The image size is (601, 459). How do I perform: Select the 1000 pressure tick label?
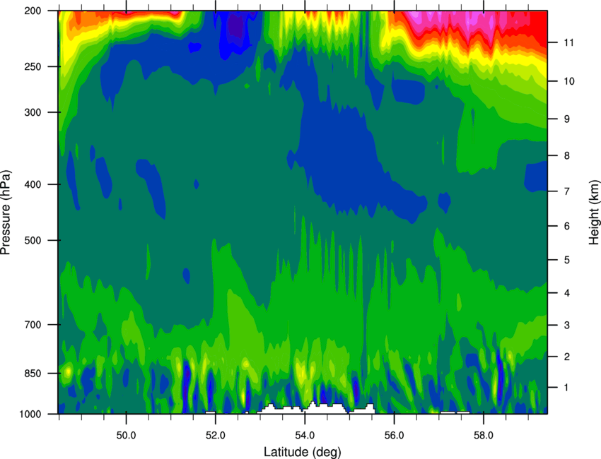[30, 415]
